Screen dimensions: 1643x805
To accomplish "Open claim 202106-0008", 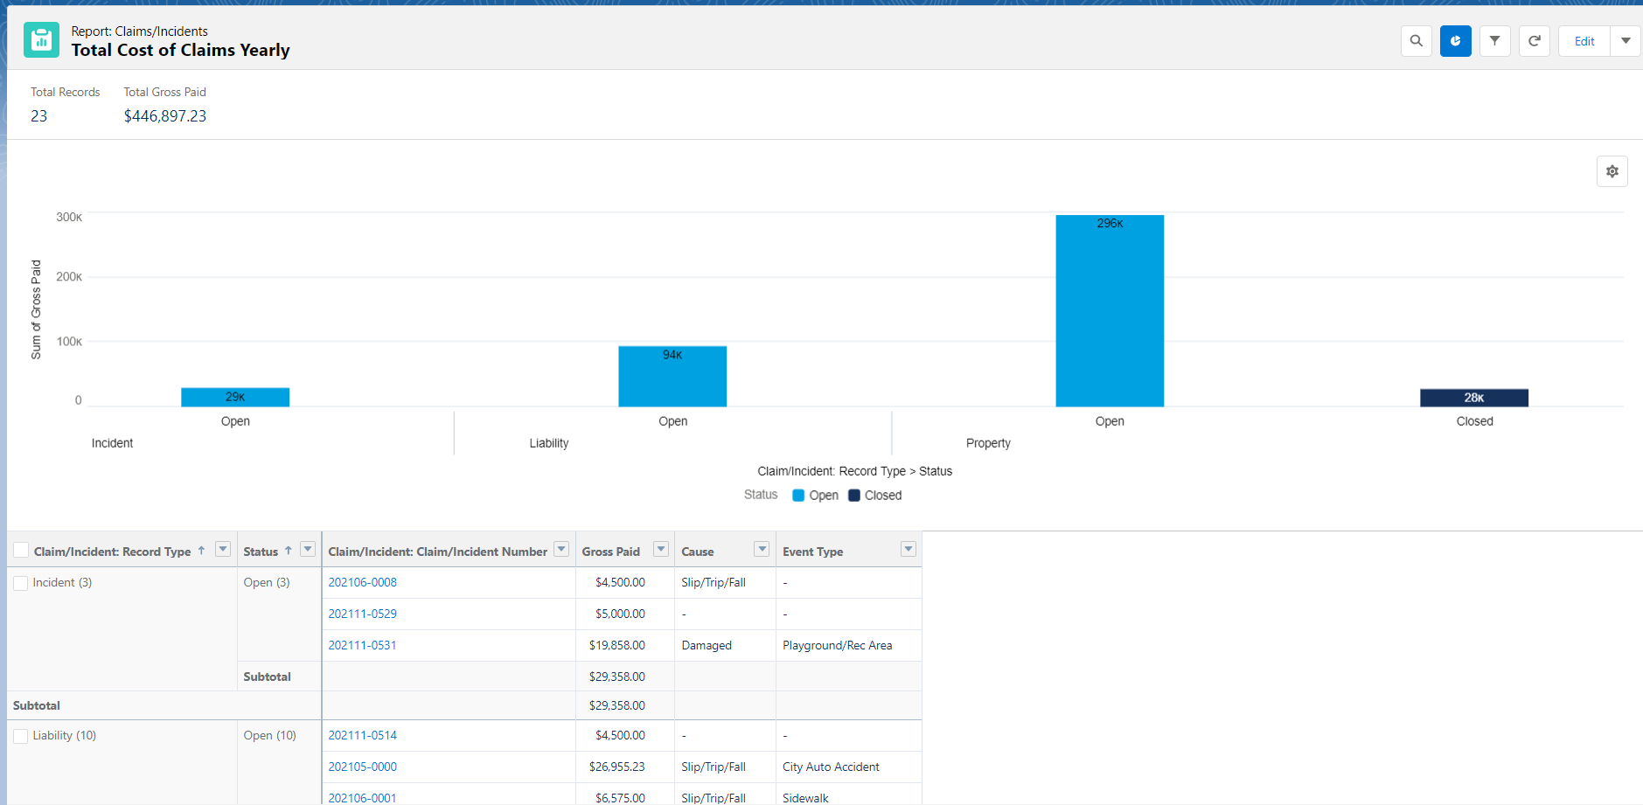I will click(x=362, y=582).
